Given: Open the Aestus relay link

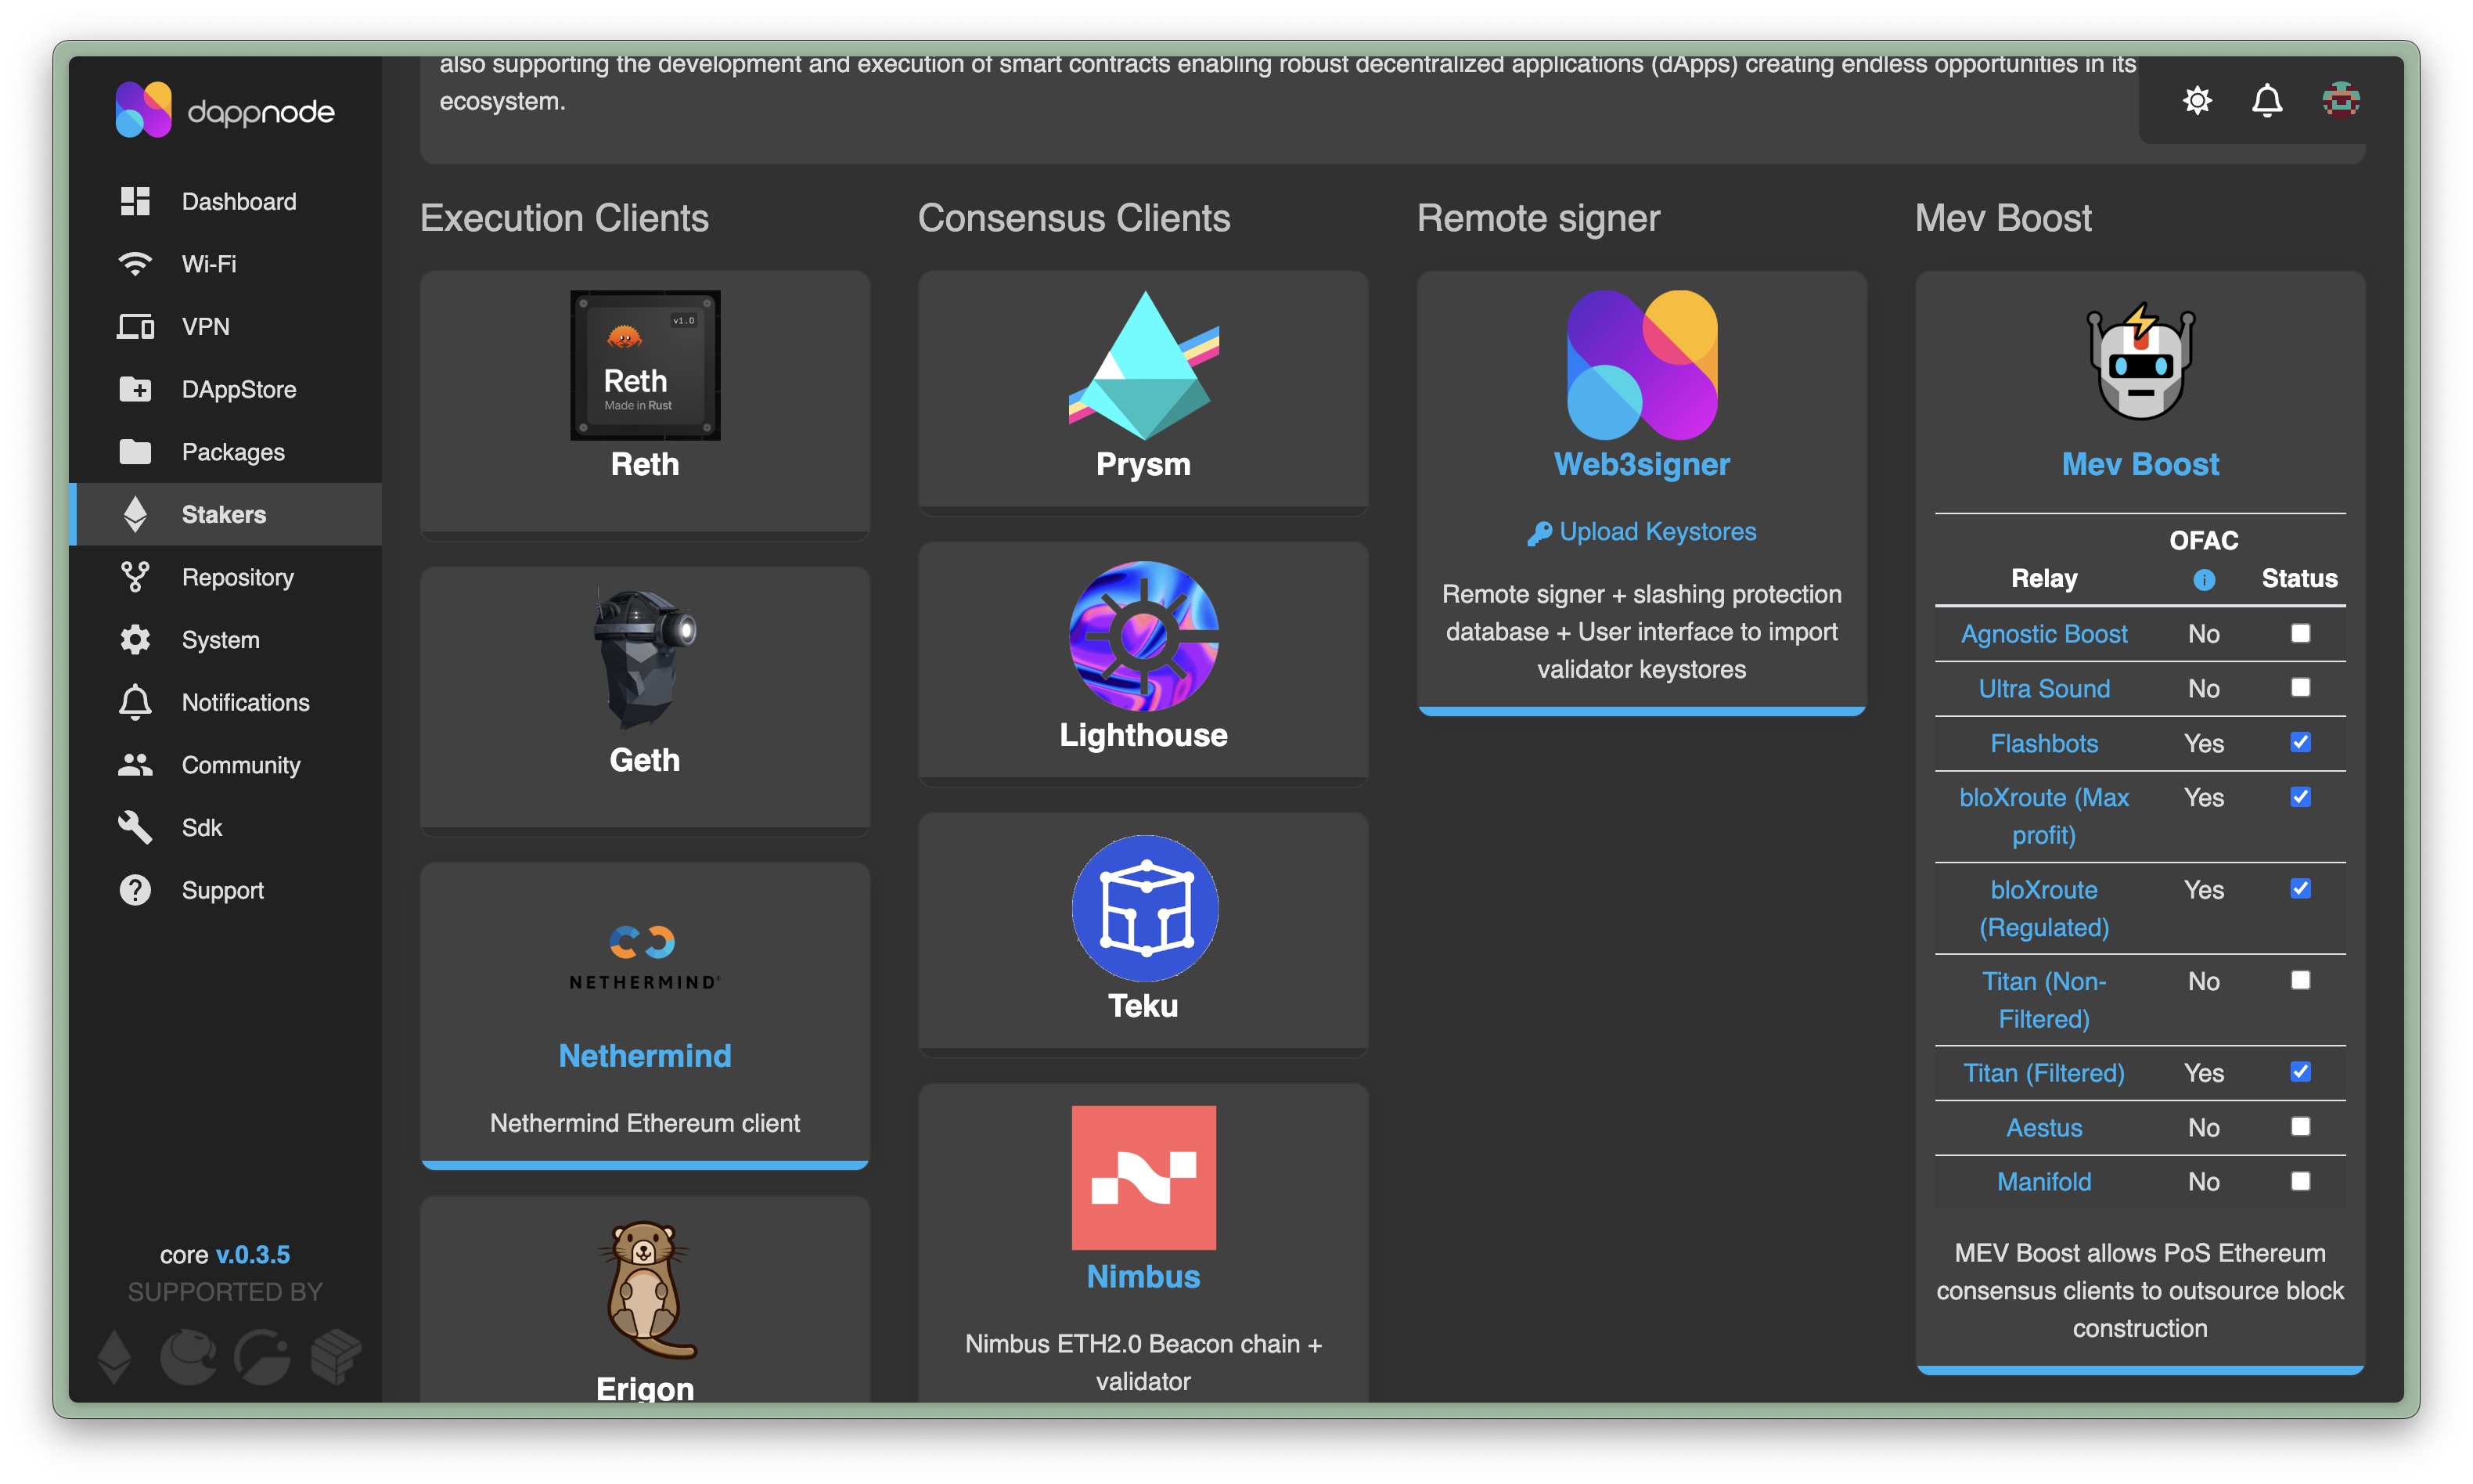Looking at the screenshot, I should click(2043, 1128).
